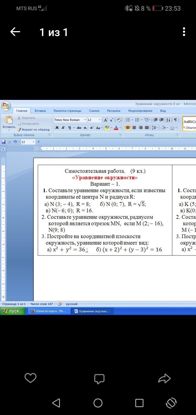Expand the Clipboard (Буфер обмена) dialog launcher

(50, 135)
